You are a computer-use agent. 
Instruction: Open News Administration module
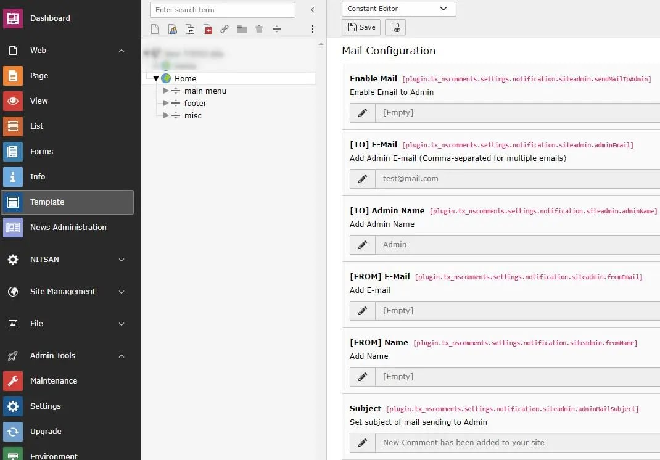[67, 228]
